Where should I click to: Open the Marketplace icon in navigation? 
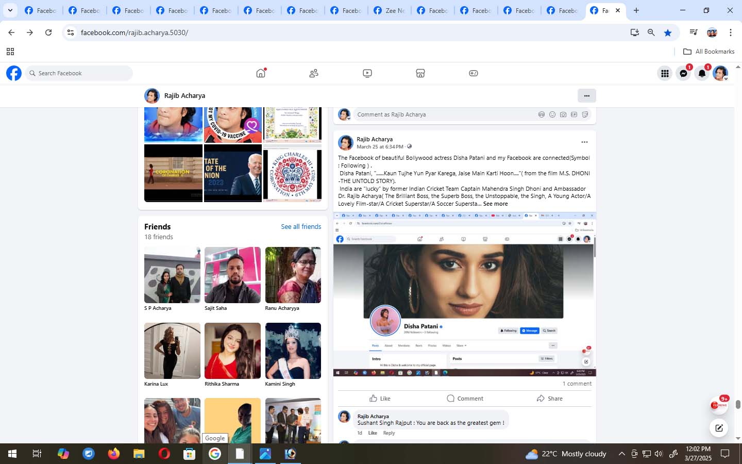pyautogui.click(x=420, y=73)
